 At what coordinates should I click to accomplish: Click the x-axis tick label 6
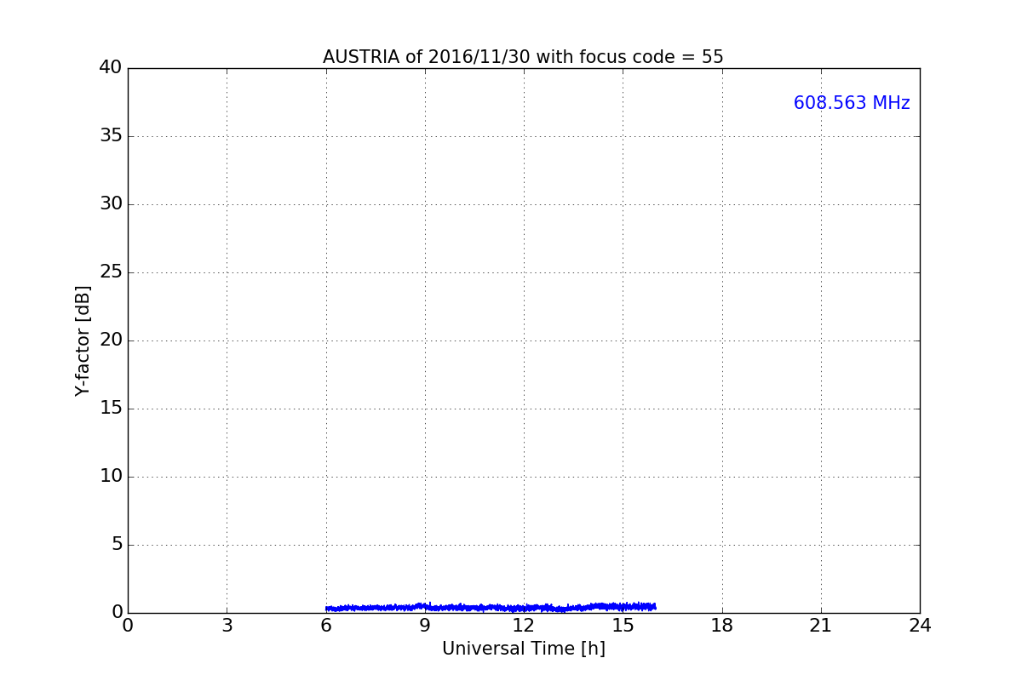pos(326,626)
